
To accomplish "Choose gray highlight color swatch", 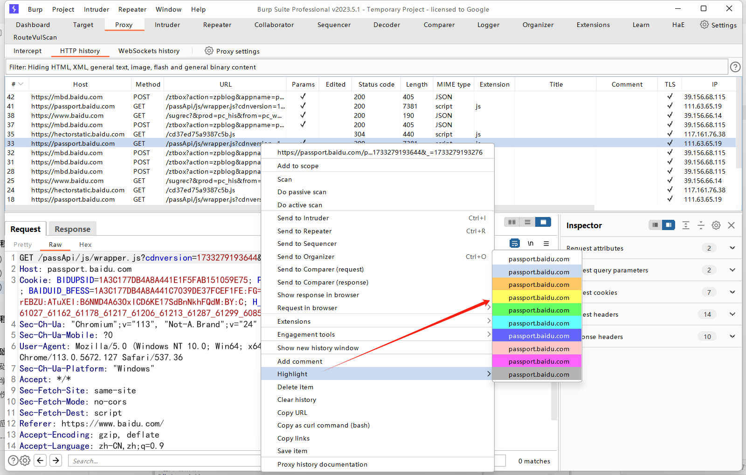I will (x=537, y=374).
